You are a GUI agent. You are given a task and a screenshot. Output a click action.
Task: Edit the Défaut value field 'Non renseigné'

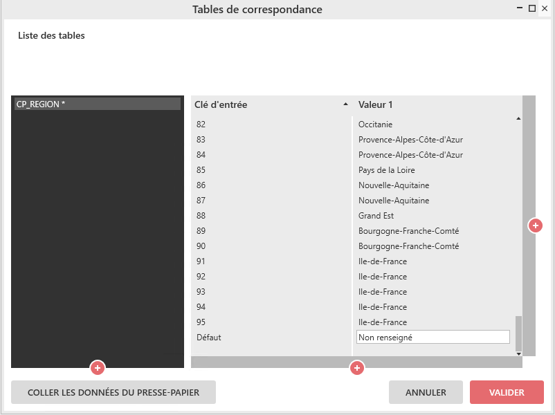click(x=433, y=338)
